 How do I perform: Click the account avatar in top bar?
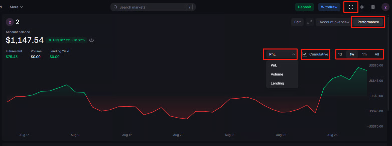tap(385, 7)
